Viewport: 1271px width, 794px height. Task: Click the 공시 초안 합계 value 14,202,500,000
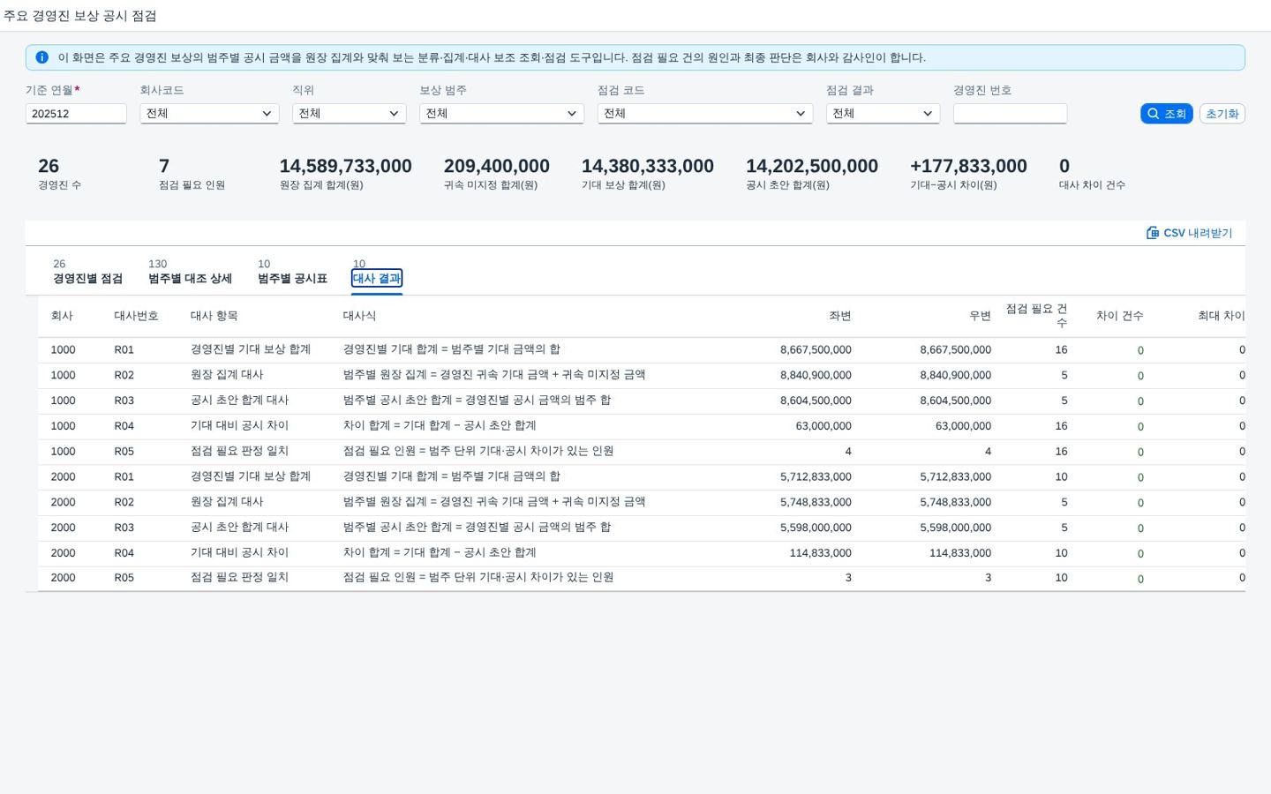(x=812, y=166)
